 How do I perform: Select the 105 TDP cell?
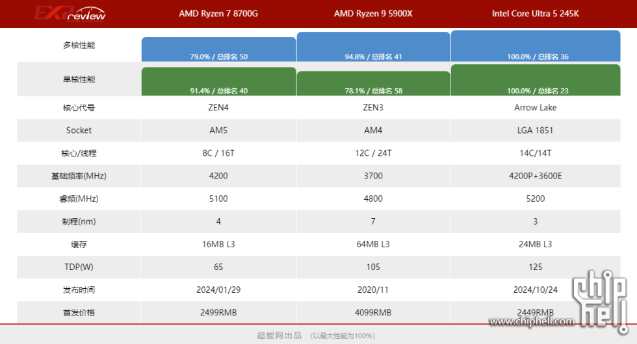point(373,267)
